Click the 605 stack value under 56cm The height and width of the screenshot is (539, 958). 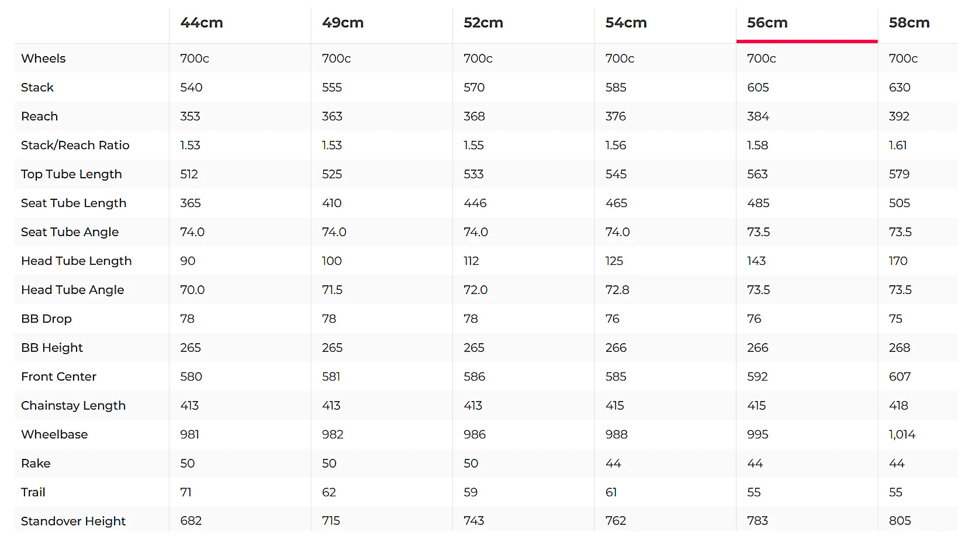(758, 87)
